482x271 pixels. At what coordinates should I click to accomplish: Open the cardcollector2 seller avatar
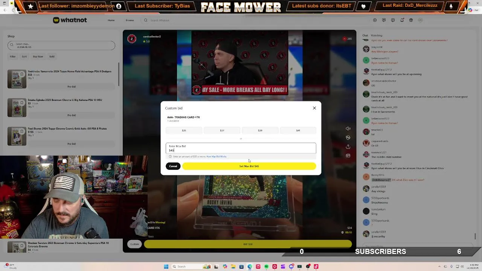[x=132, y=38]
